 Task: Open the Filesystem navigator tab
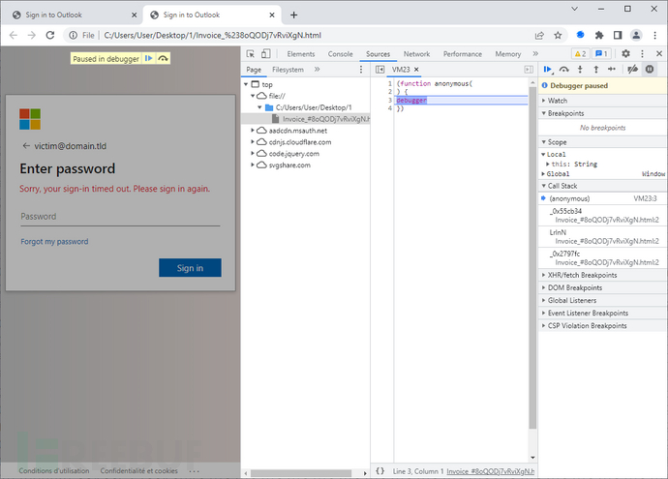(x=288, y=70)
